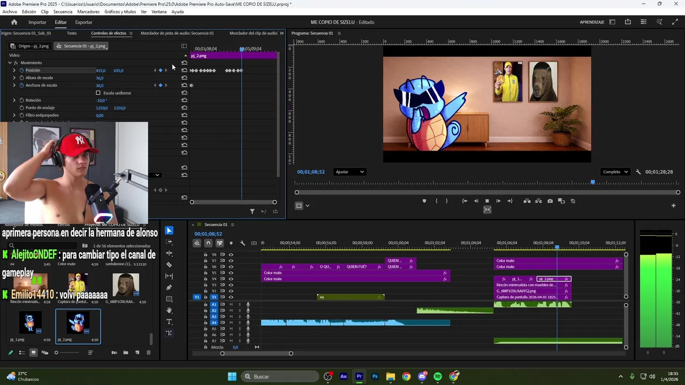
Task: Expand the Posición property
Action: 14,70
